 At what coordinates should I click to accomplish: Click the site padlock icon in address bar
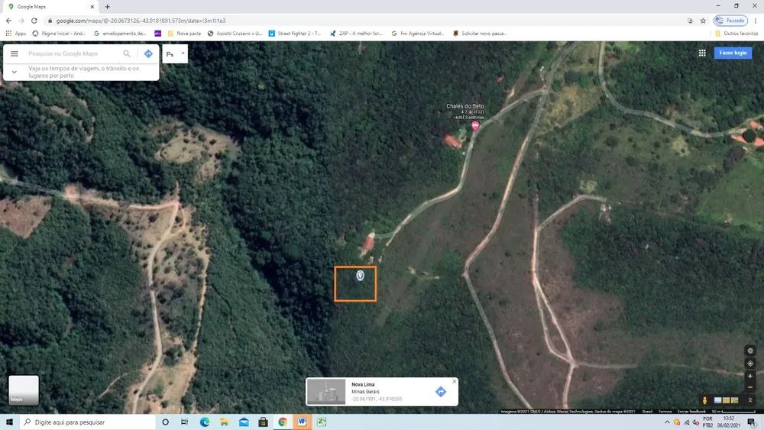tap(50, 21)
